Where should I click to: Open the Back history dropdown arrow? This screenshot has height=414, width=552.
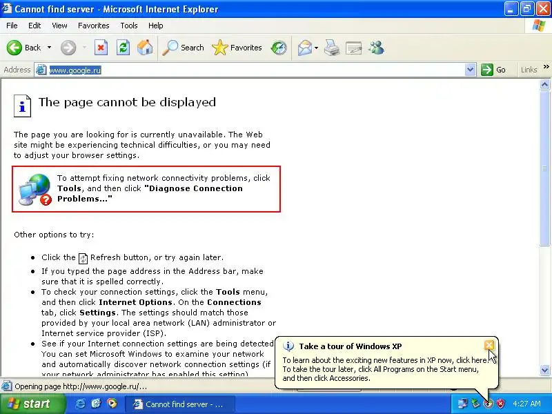point(49,48)
